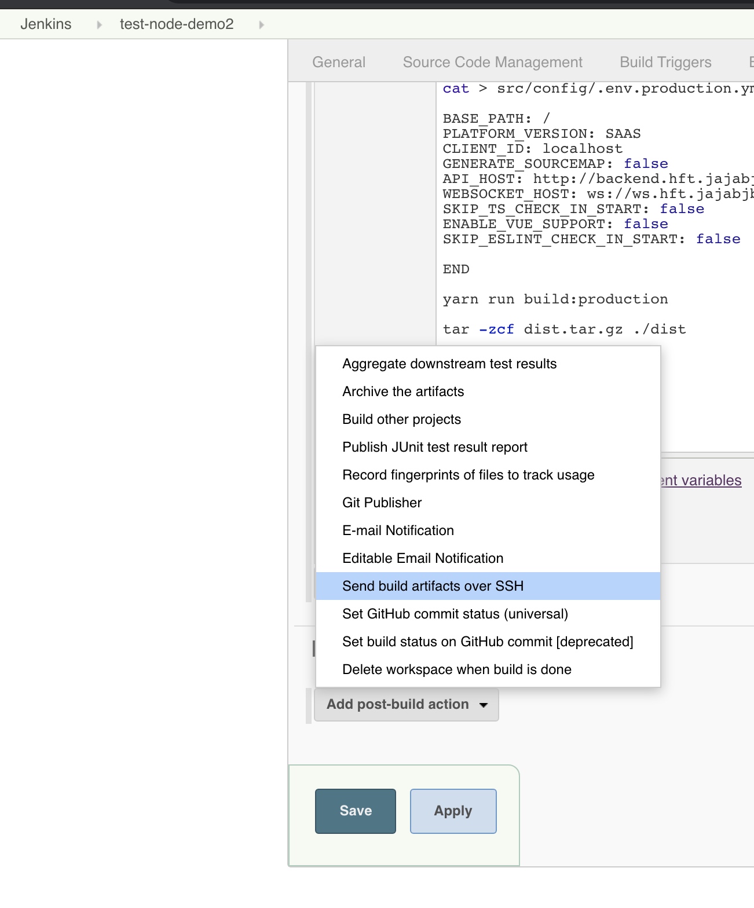Select Aggregate downstream test results
754x908 pixels.
pos(488,364)
